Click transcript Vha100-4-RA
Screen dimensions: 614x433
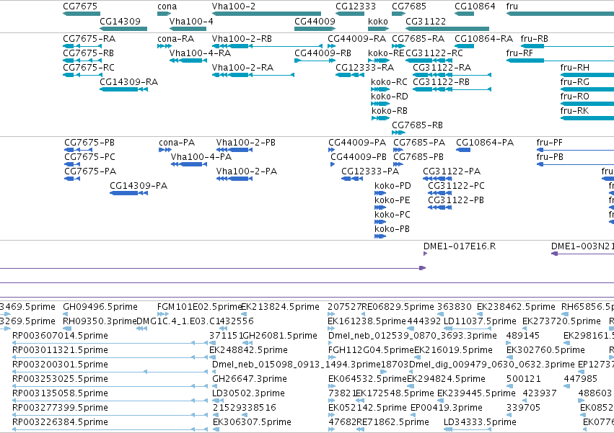(188, 61)
